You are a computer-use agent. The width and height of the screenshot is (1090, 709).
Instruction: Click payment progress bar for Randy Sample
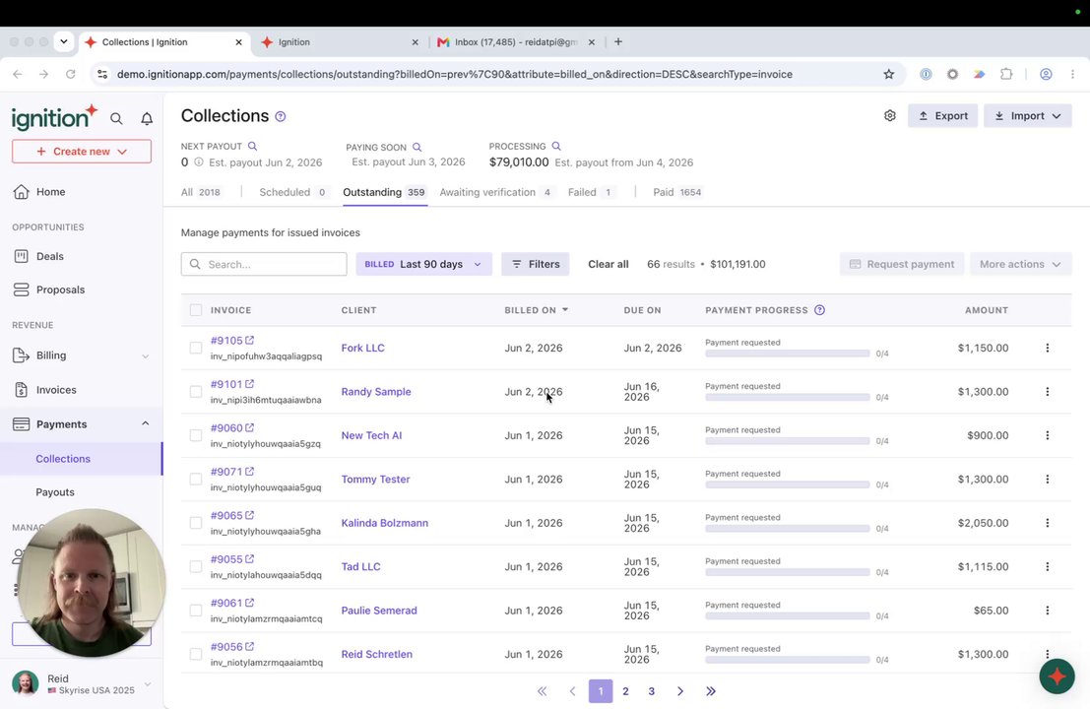click(x=787, y=397)
